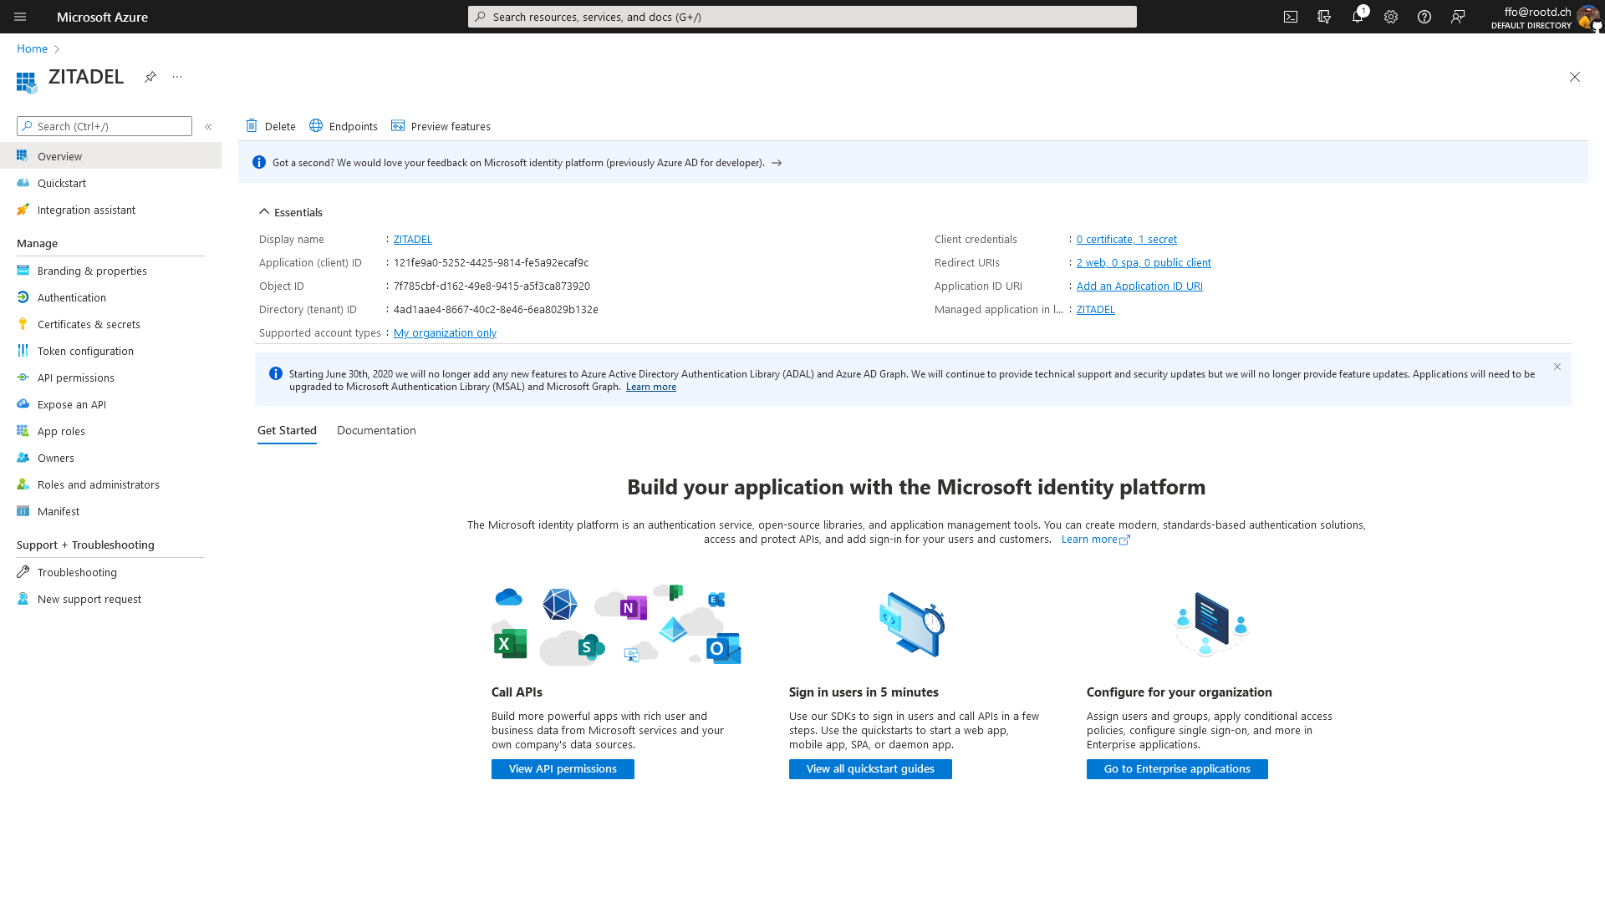The image size is (1605, 902).
Task: Click the Notifications bell icon
Action: tap(1358, 17)
